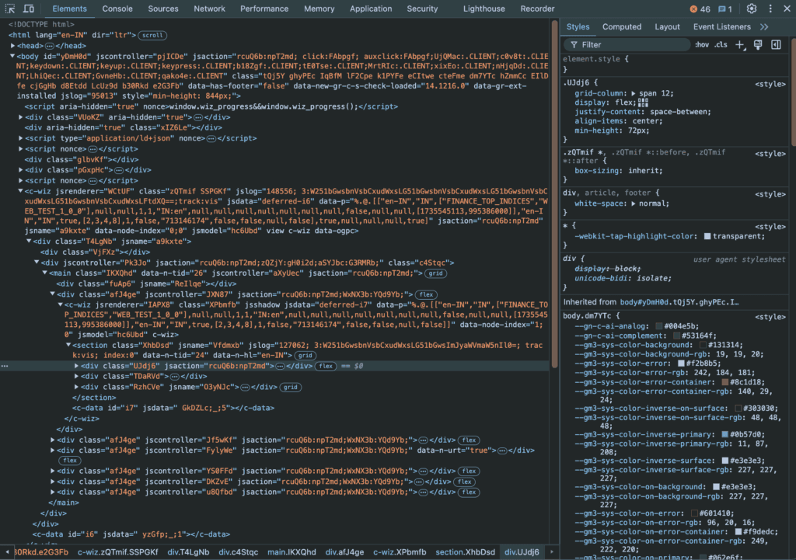
Task: Click transparent tap-highlight color swatch
Action: pyautogui.click(x=707, y=236)
